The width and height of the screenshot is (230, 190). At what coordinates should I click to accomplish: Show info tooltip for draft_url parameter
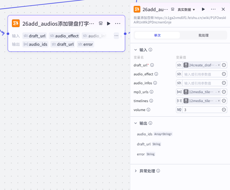(152, 65)
